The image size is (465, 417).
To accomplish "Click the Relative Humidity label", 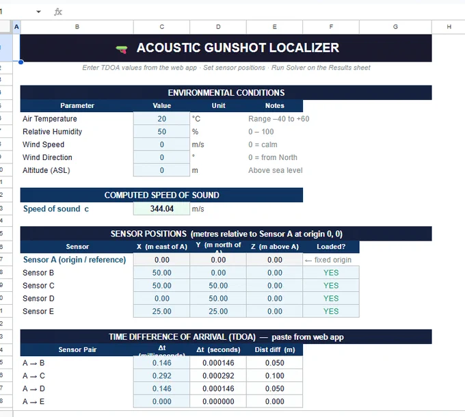I will coord(52,131).
